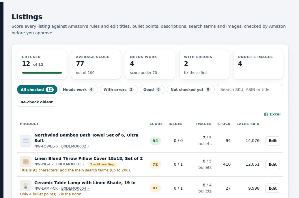This screenshot has width=299, height=198.
Task: Click the SALES 60 D column header
Action: pyautogui.click(x=248, y=124)
